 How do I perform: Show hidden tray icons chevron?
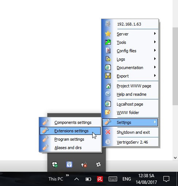tap(77, 179)
